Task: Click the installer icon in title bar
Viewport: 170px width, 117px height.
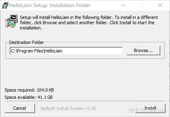Action: point(5,5)
